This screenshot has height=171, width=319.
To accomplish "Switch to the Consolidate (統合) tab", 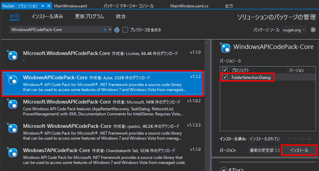I will [121, 17].
